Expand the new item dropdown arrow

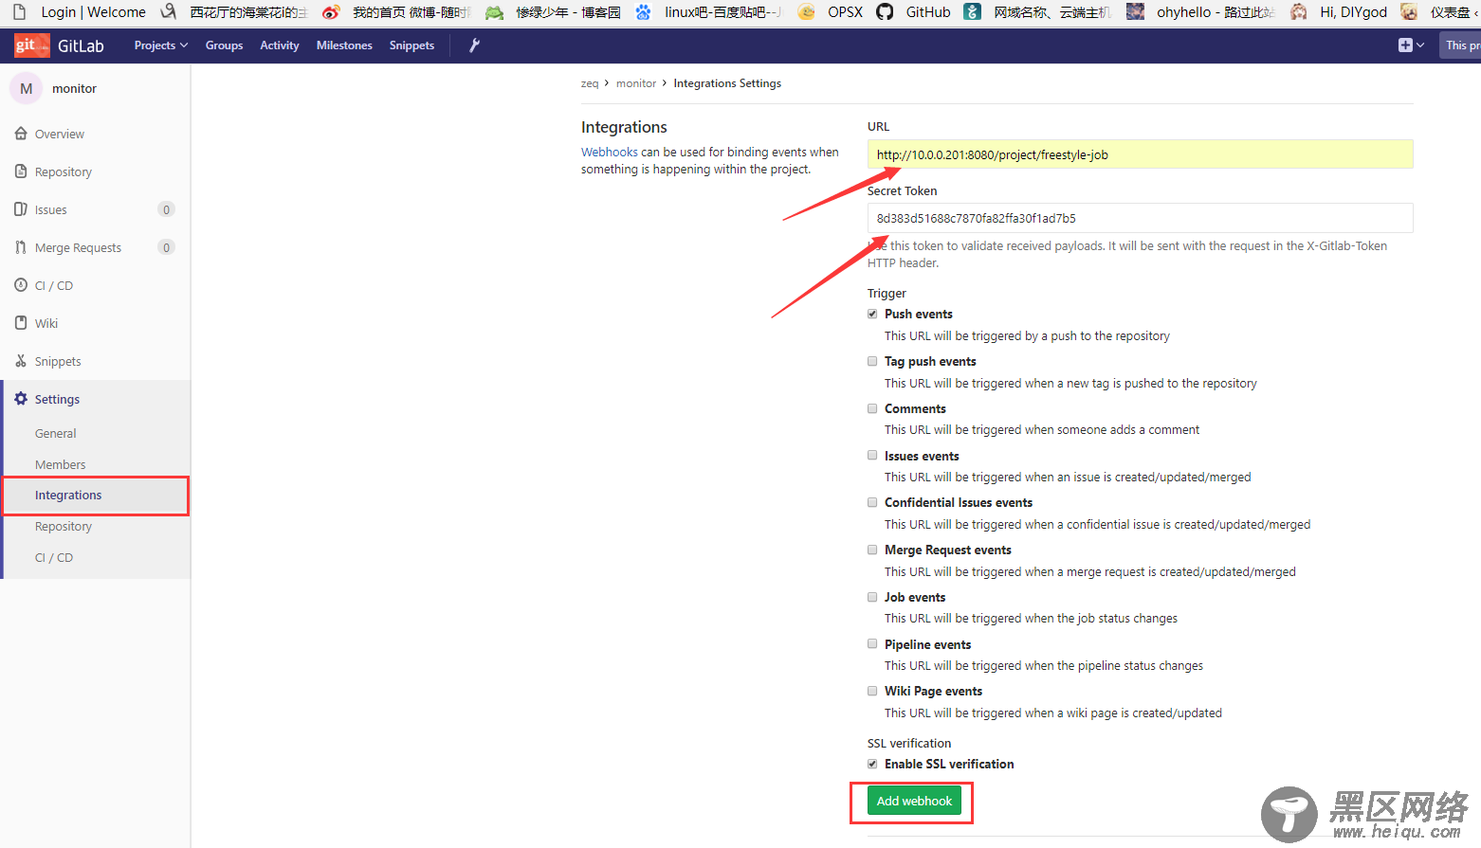tap(1419, 45)
